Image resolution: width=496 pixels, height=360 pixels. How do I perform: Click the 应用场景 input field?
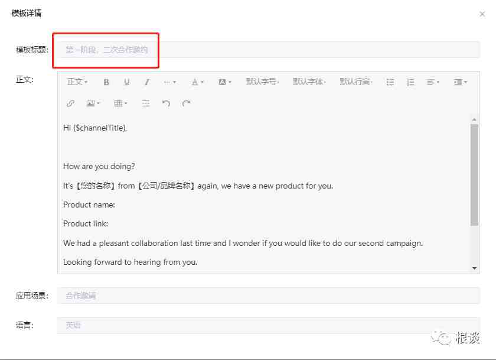point(268,296)
